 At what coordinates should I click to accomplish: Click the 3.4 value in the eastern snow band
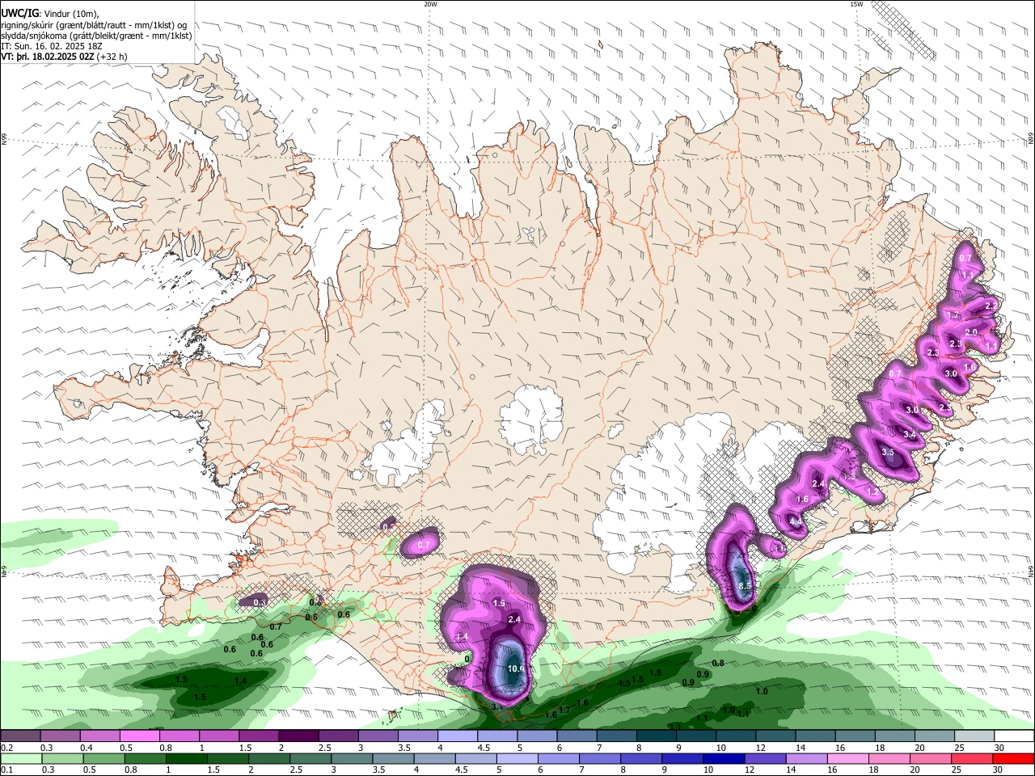tap(910, 435)
